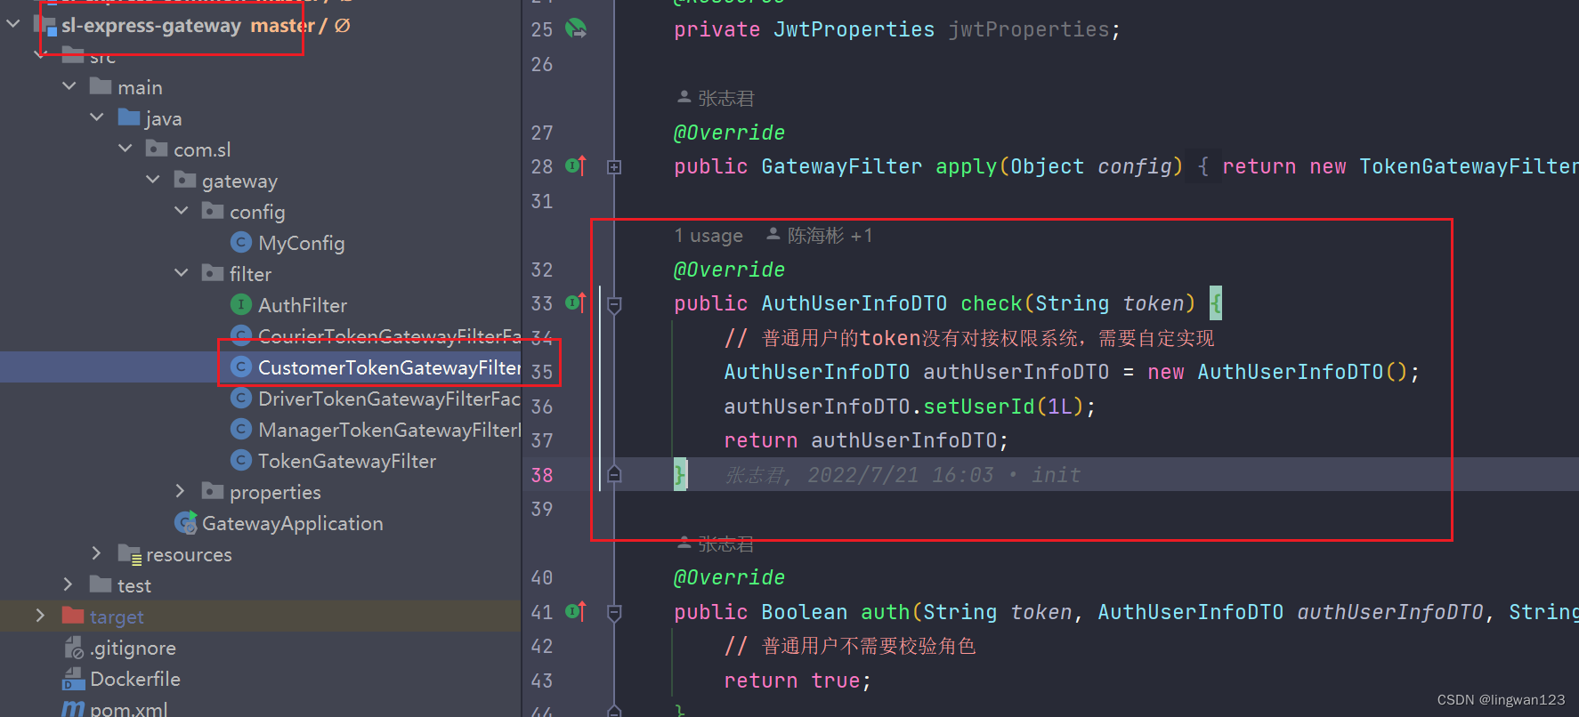Collapse the com.sl package

point(126,149)
